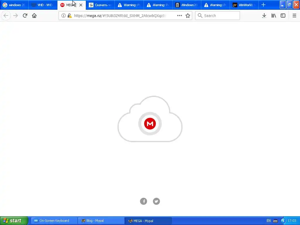Viewport: 300px width, 225px height.
Task: Open a new tab with plus button
Action: tap(263, 5)
